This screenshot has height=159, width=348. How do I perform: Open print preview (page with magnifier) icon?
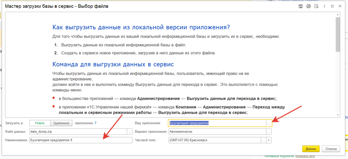[316, 6]
